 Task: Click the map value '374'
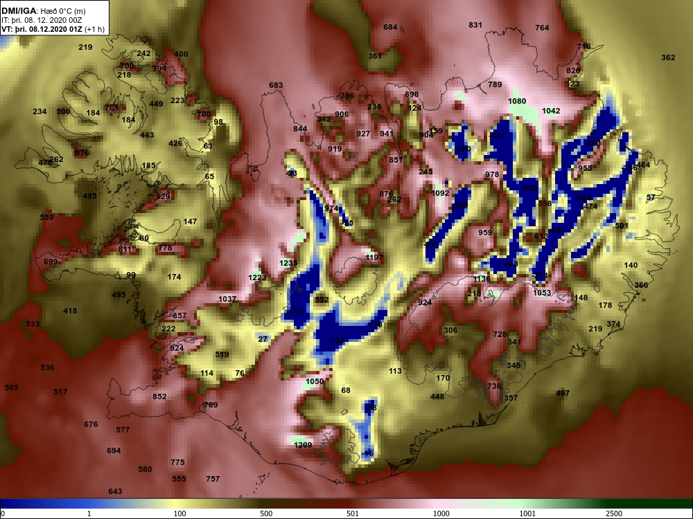pyautogui.click(x=613, y=324)
